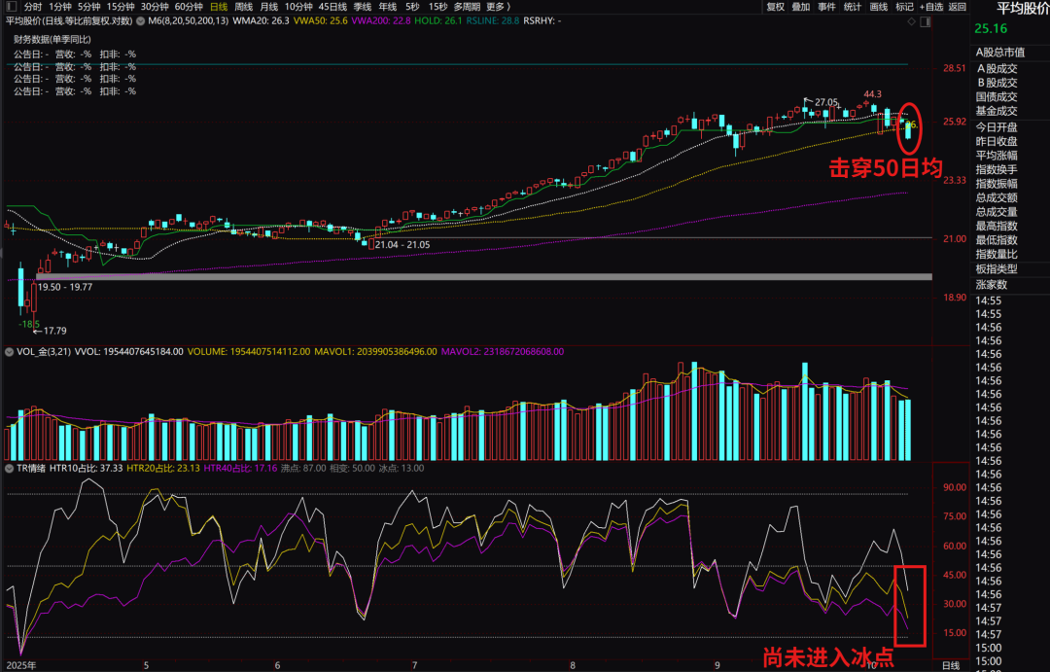Screen dimensions: 1050x672
Task: Open the 多周期 multi-period view
Action: [467, 7]
